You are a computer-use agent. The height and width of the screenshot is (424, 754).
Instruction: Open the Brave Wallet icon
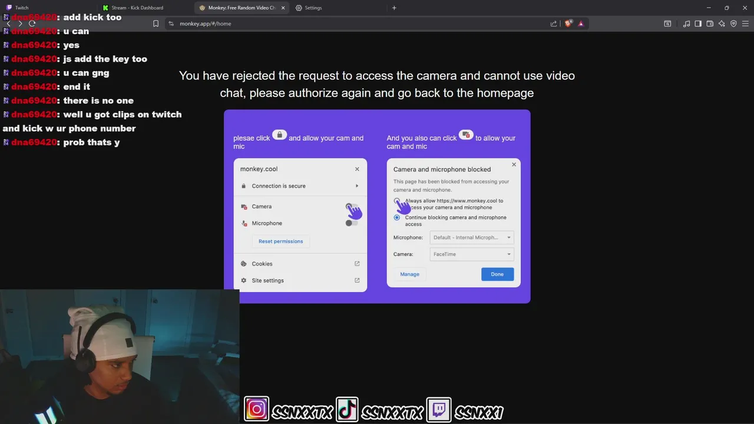point(710,24)
